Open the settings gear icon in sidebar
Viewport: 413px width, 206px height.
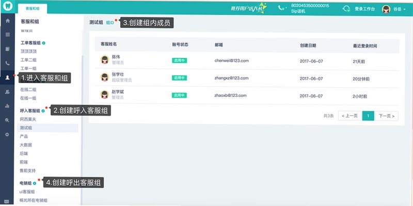pyautogui.click(x=7, y=134)
